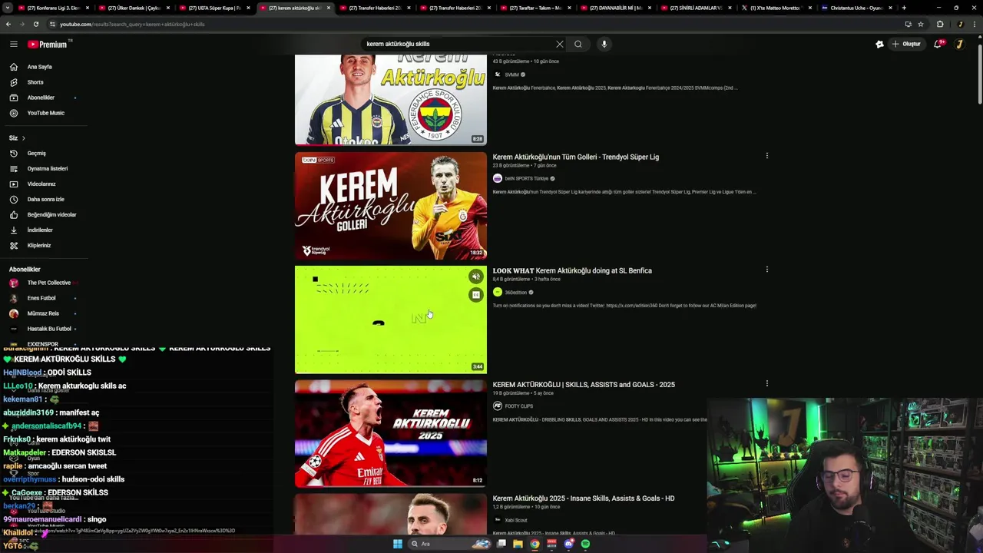This screenshot has width=983, height=553.
Task: Switch to DAYANABİLİR Mİ tab
Action: point(616,8)
